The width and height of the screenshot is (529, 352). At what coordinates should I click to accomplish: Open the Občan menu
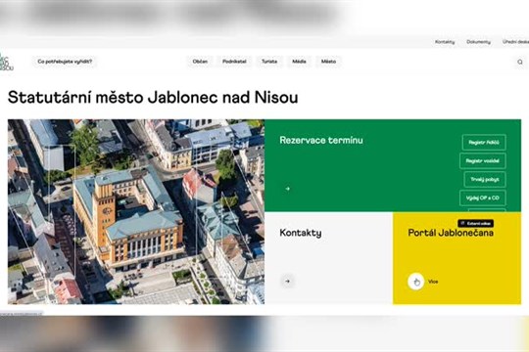click(x=200, y=62)
